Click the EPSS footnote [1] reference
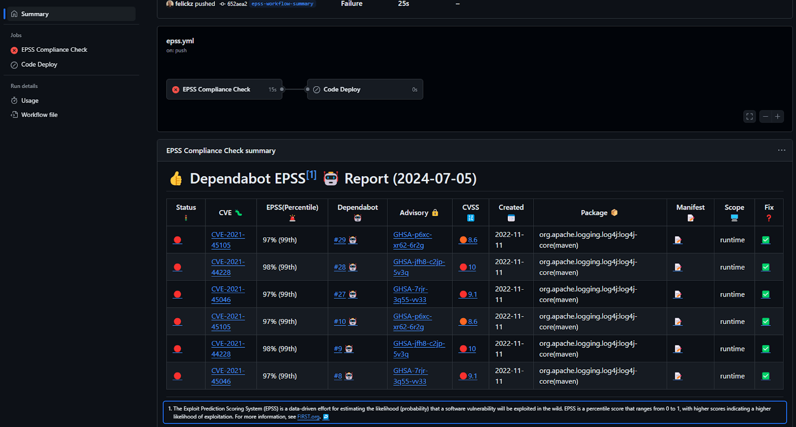The width and height of the screenshot is (796, 427). pyautogui.click(x=311, y=175)
